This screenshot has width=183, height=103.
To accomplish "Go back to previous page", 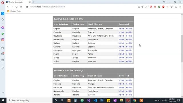I will tap(8, 7).
